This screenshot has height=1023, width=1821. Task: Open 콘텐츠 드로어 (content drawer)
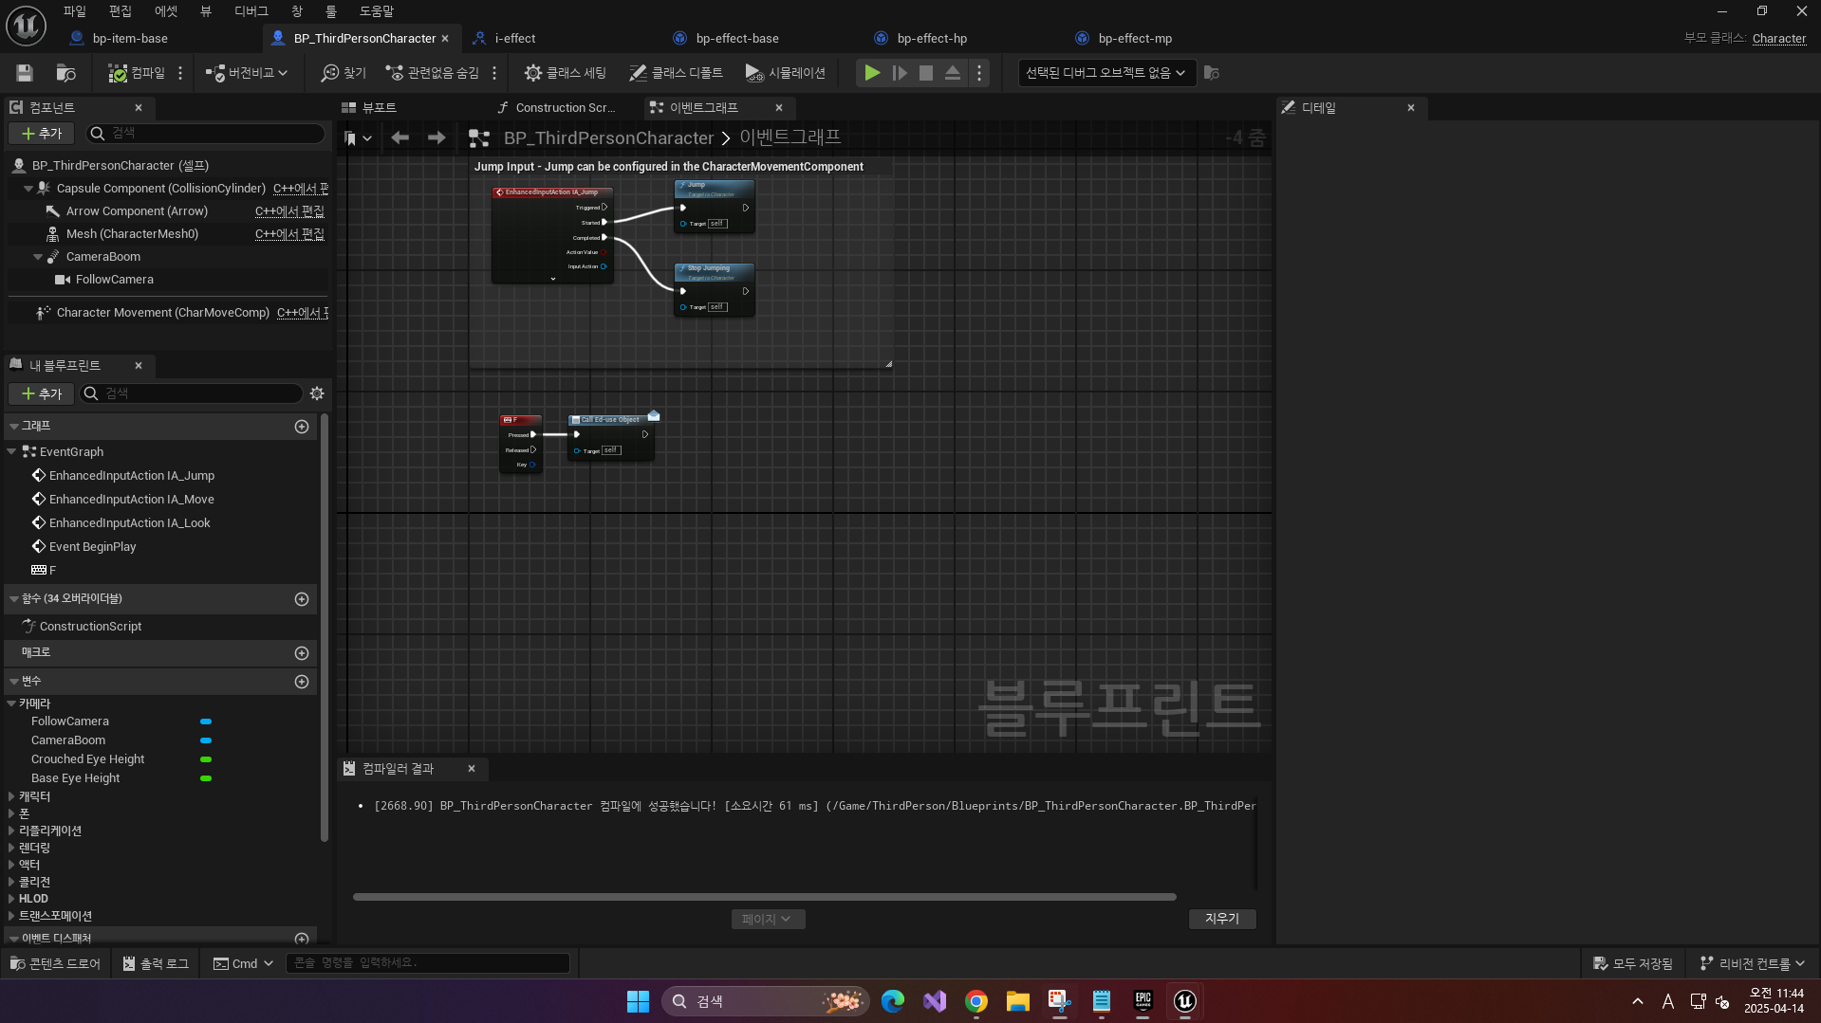[55, 964]
